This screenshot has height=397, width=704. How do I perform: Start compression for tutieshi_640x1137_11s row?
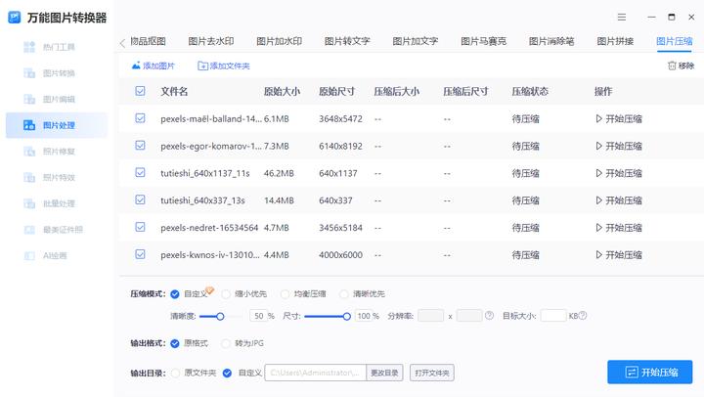pyautogui.click(x=619, y=173)
